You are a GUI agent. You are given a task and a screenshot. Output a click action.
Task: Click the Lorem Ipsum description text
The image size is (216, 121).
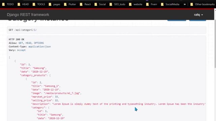129,104
